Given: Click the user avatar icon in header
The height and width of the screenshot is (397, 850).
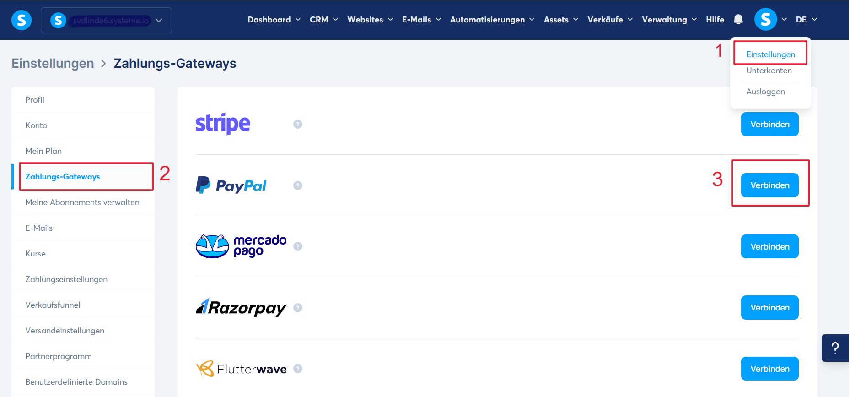Looking at the screenshot, I should coord(766,19).
